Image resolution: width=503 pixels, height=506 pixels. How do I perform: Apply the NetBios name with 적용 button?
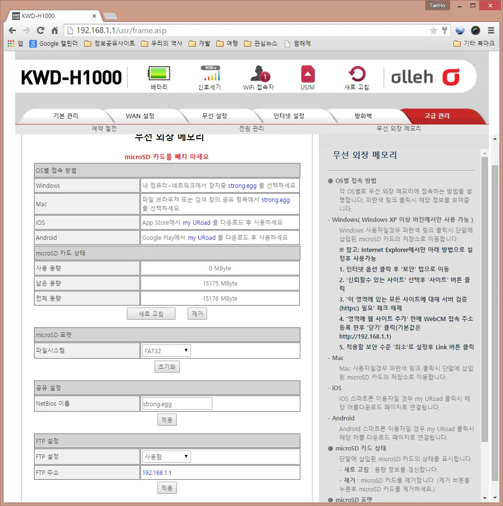click(167, 420)
